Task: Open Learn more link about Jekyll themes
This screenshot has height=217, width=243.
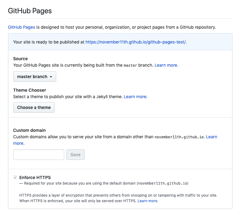Action: 135,97
